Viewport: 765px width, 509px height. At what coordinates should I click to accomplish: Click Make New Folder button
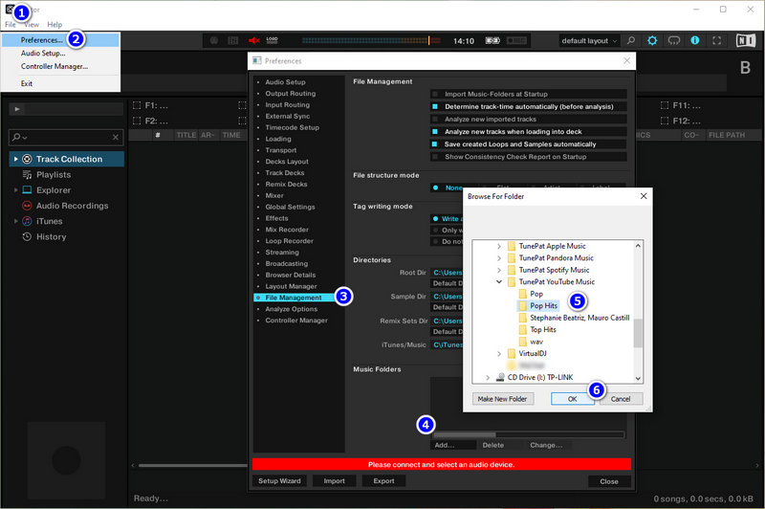tap(503, 399)
